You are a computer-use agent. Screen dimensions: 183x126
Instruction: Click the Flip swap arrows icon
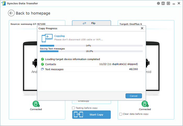tap(84, 23)
